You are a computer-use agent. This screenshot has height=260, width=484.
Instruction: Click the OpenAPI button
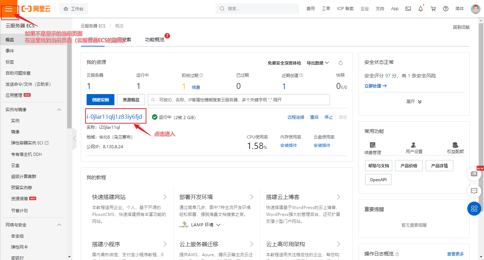coord(378,180)
